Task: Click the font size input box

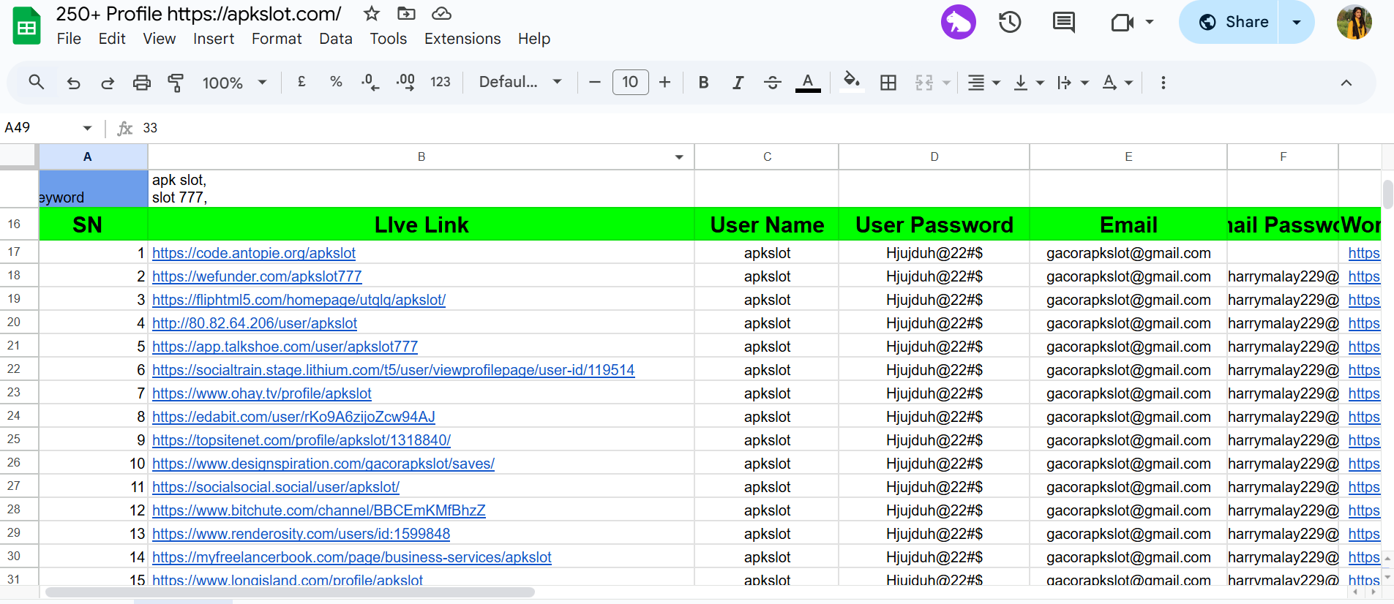Action: click(x=630, y=83)
